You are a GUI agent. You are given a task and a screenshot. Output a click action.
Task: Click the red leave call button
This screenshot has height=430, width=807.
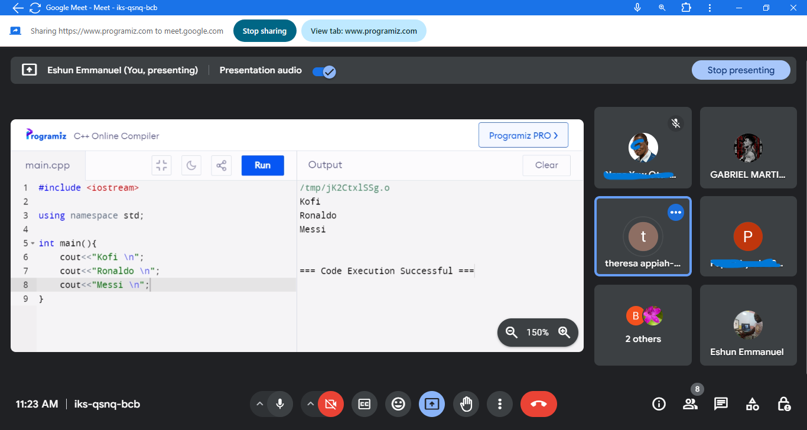(x=538, y=404)
